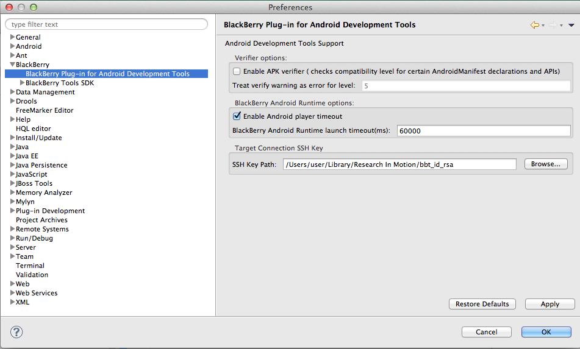Click the back navigation arrow icon
The height and width of the screenshot is (349, 580).
click(534, 25)
